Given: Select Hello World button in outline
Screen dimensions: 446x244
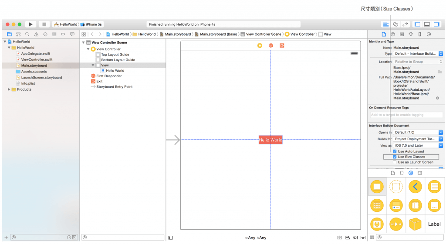Looking at the screenshot, I should (x=115, y=71).
